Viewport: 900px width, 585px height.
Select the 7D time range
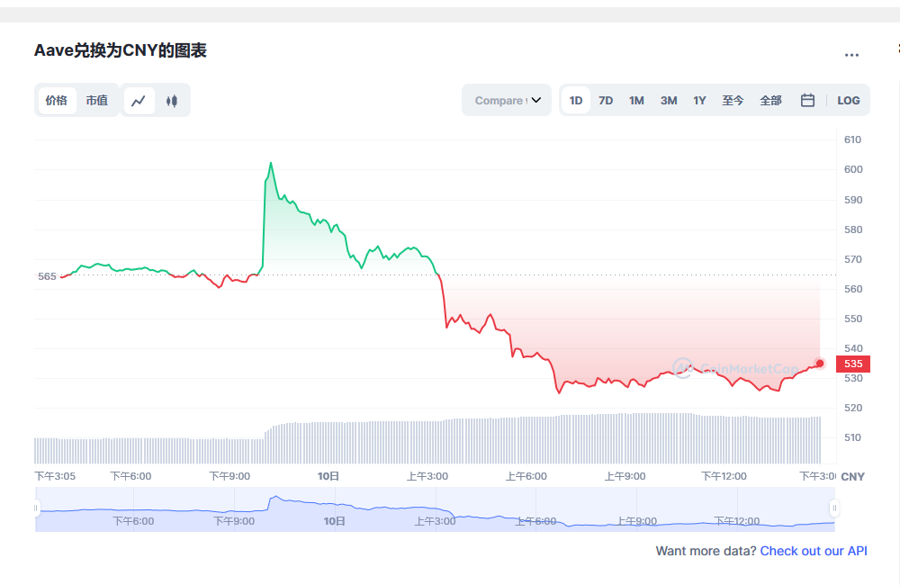[606, 101]
